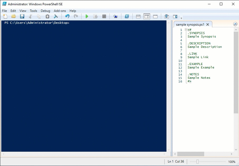This screenshot has width=239, height=166.
Task: Click the Paste clipboard icon
Action: tap(47, 16)
